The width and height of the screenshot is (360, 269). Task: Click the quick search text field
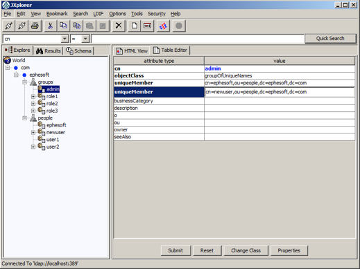[x=198, y=39]
